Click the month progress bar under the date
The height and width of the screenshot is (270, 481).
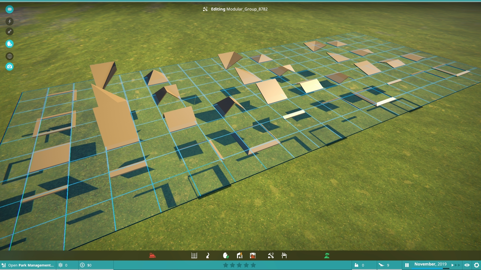pos(430,268)
